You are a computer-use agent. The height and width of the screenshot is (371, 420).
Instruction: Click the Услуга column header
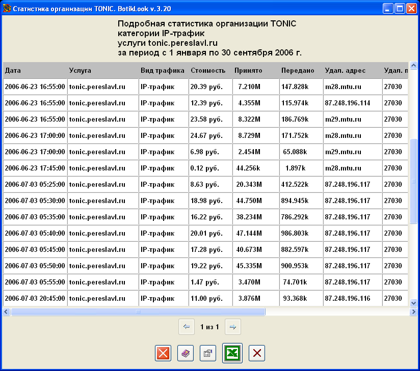(103, 70)
